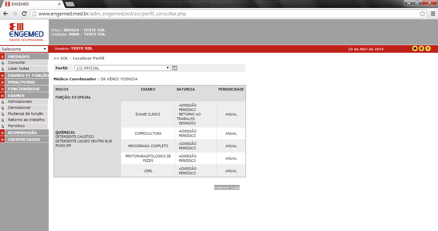The height and width of the screenshot is (231, 438).
Task: Click ANUAL in the VDRL row
Action: point(231,171)
